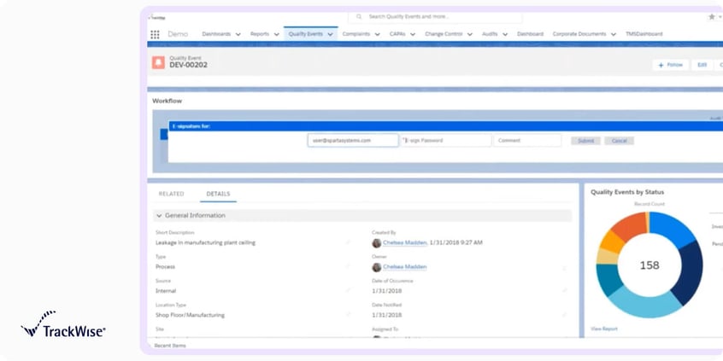
Task: Click the bright blue donut chart segment
Action: pyautogui.click(x=671, y=228)
